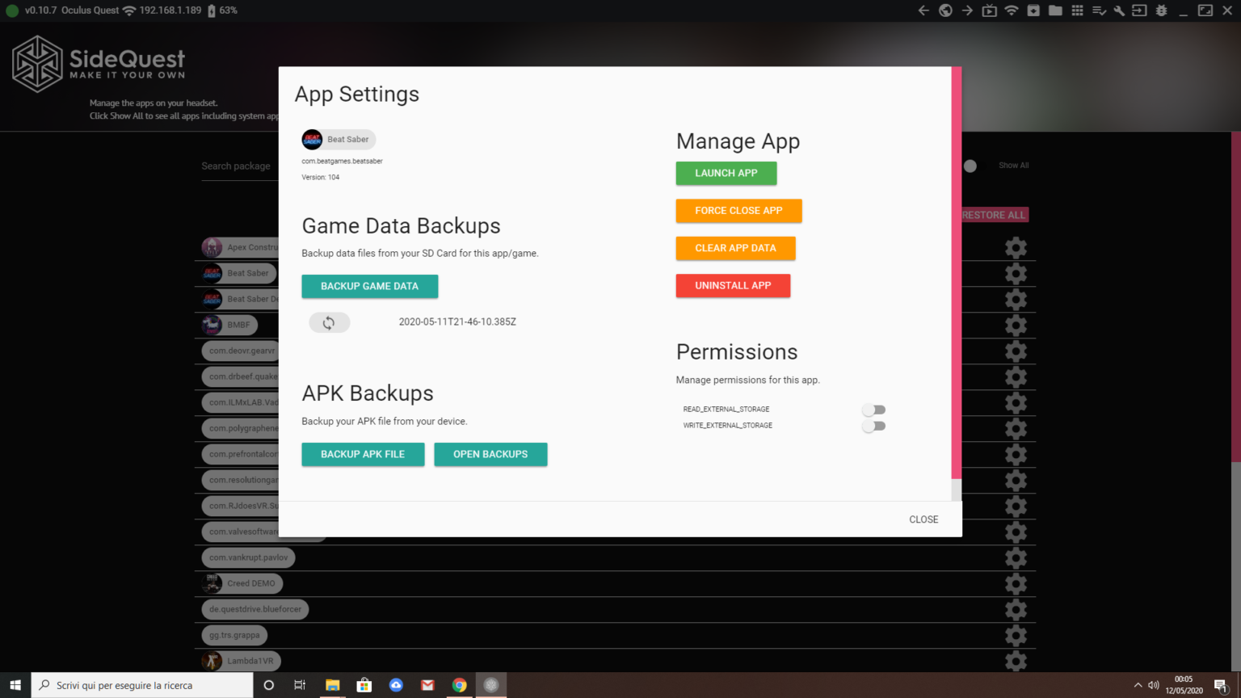Click the back arrow in the top toolbar
The image size is (1241, 698).
(x=923, y=11)
